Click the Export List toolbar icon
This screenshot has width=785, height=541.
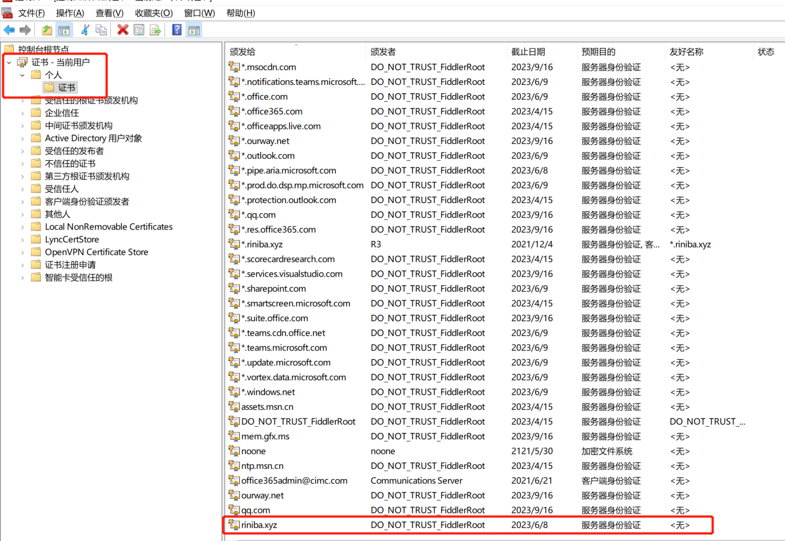coord(155,30)
